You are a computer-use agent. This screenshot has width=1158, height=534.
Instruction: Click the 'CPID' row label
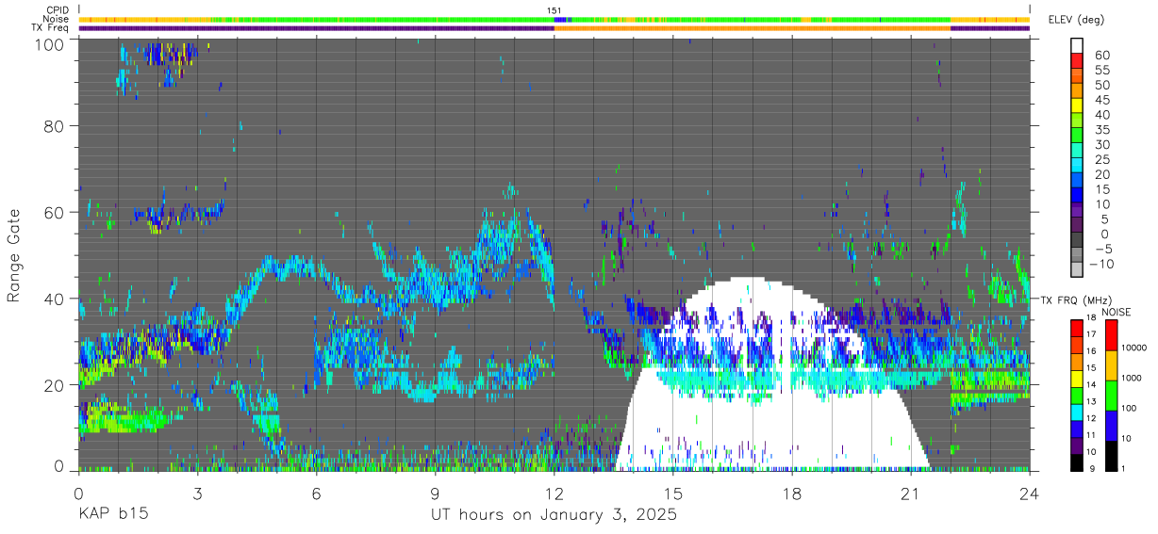(x=57, y=10)
